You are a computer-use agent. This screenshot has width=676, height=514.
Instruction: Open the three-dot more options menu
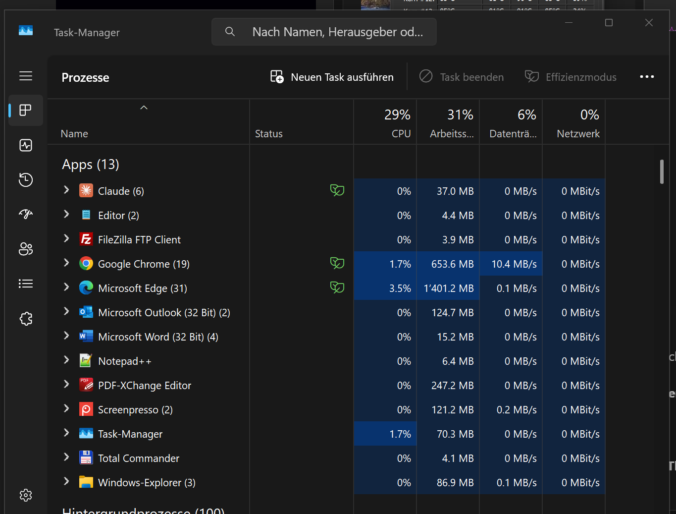click(647, 77)
